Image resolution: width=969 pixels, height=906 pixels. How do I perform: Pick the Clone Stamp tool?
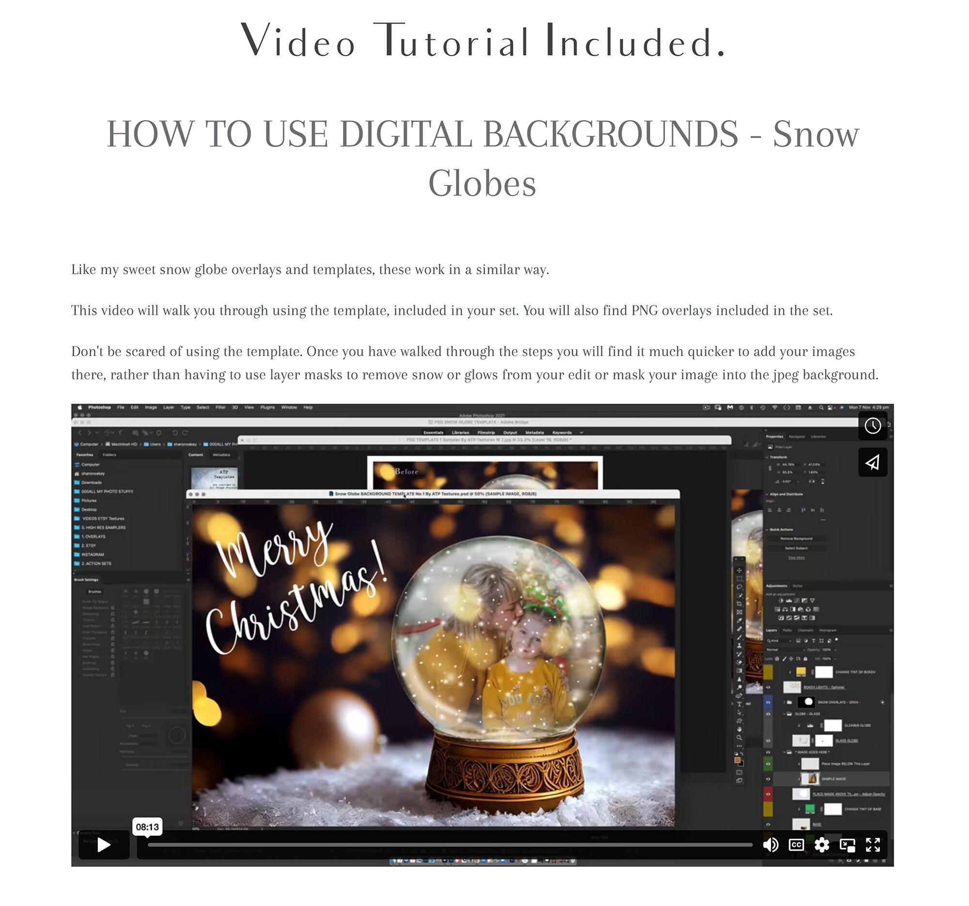click(739, 645)
